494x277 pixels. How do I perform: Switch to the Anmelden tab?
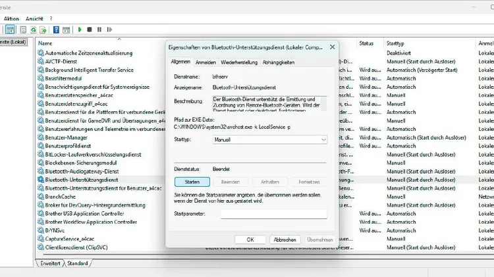(206, 62)
